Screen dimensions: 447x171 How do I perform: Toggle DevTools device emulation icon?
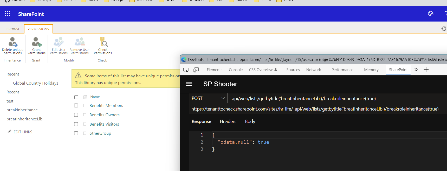tap(196, 70)
